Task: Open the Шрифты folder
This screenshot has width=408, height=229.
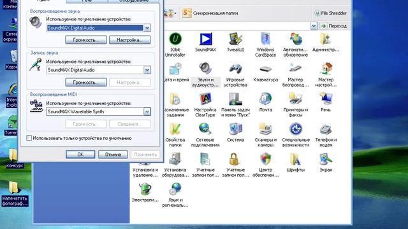Action: pyautogui.click(x=296, y=163)
